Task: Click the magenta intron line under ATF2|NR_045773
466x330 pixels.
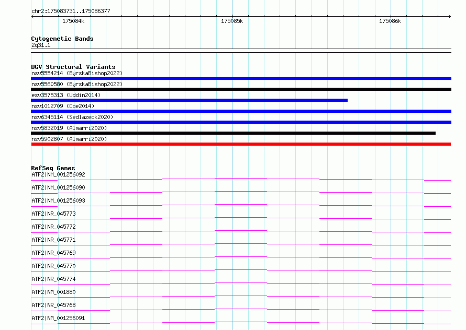Action: (x=241, y=218)
